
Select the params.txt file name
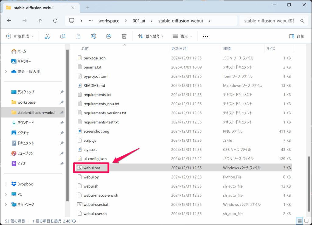93,67
